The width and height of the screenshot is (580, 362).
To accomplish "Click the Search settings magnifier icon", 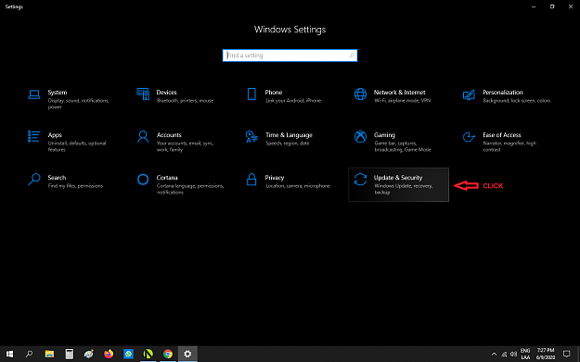I will (x=34, y=180).
